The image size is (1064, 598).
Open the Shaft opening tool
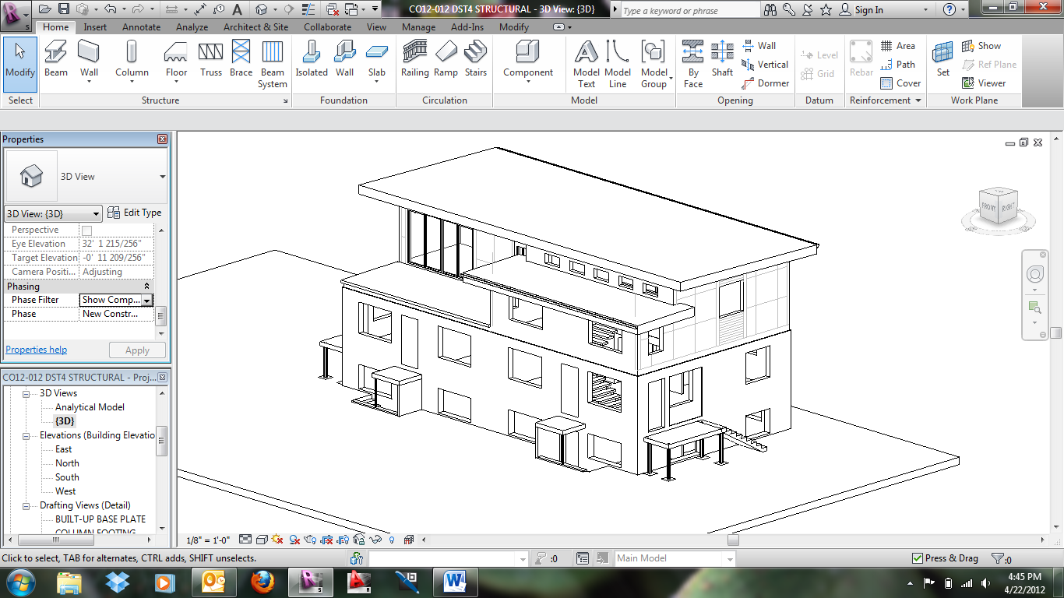tap(722, 62)
